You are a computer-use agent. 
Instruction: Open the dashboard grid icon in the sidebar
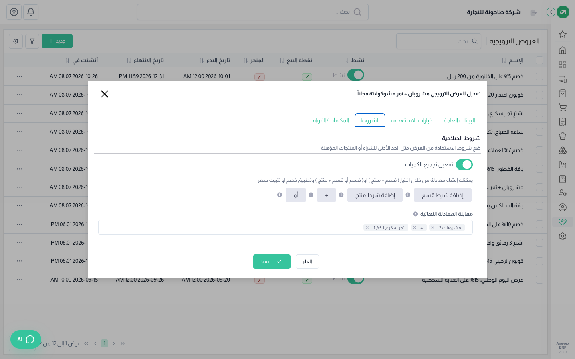(x=563, y=65)
